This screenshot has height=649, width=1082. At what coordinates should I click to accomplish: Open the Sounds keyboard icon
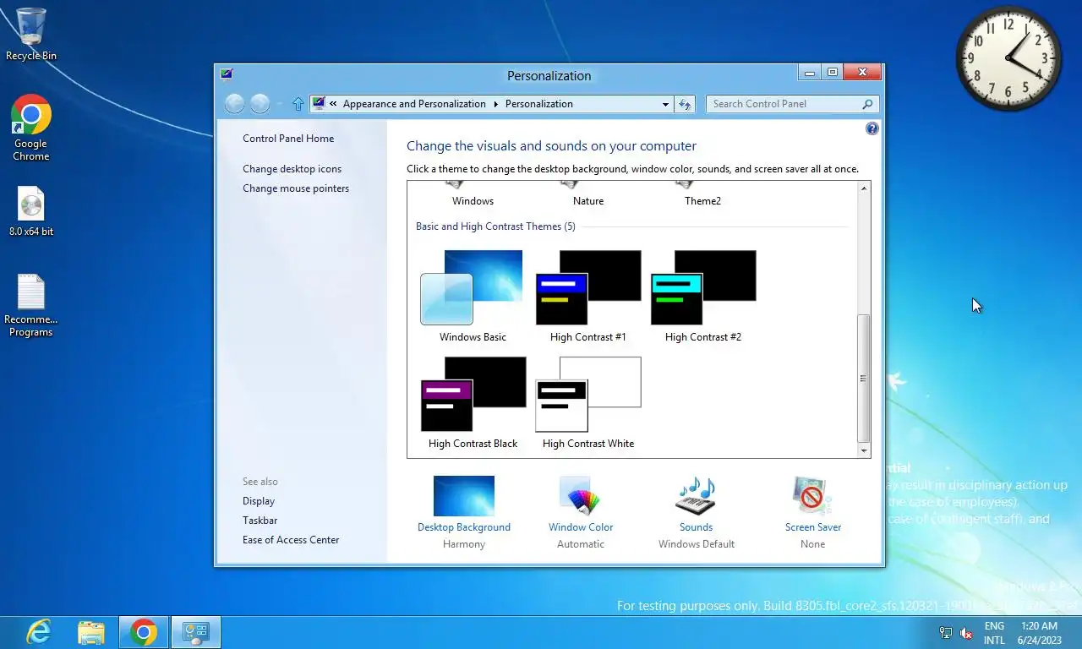click(696, 496)
